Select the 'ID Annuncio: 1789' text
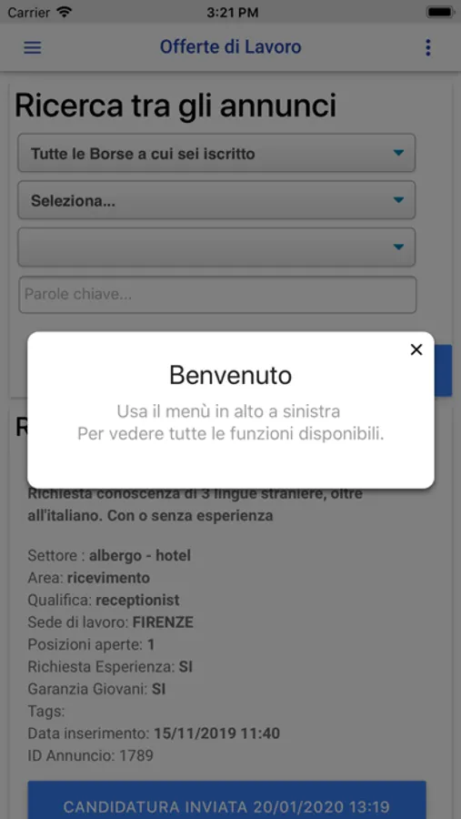Viewport: 461px width, 819px height. 90,755
